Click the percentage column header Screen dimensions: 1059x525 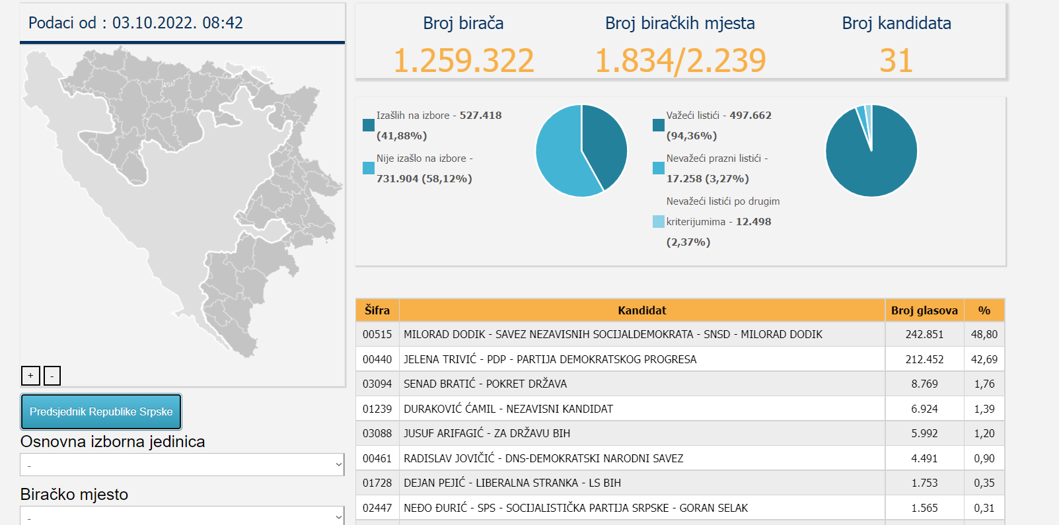click(x=984, y=310)
